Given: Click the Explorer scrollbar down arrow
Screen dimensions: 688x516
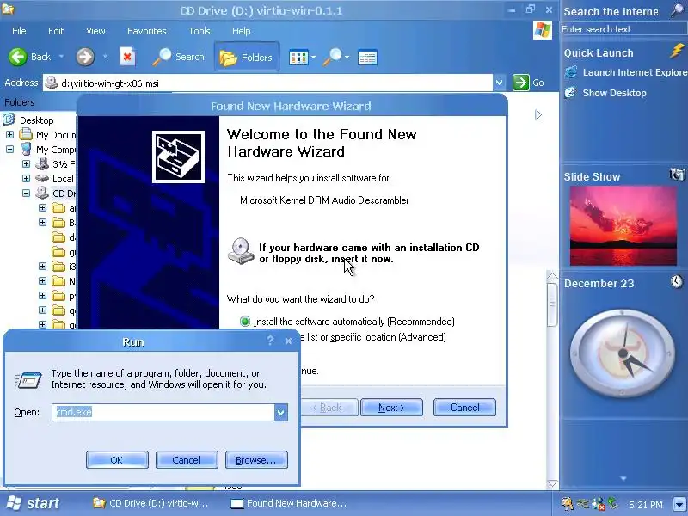Looking at the screenshot, I should pyautogui.click(x=552, y=483).
